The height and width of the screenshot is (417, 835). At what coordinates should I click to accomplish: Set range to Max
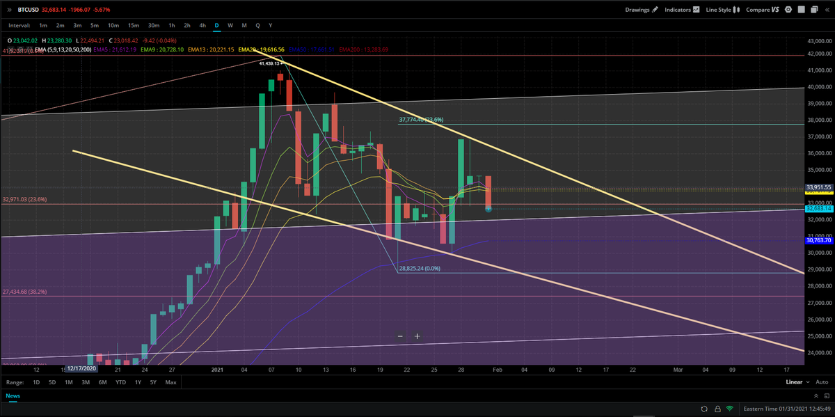(x=170, y=382)
